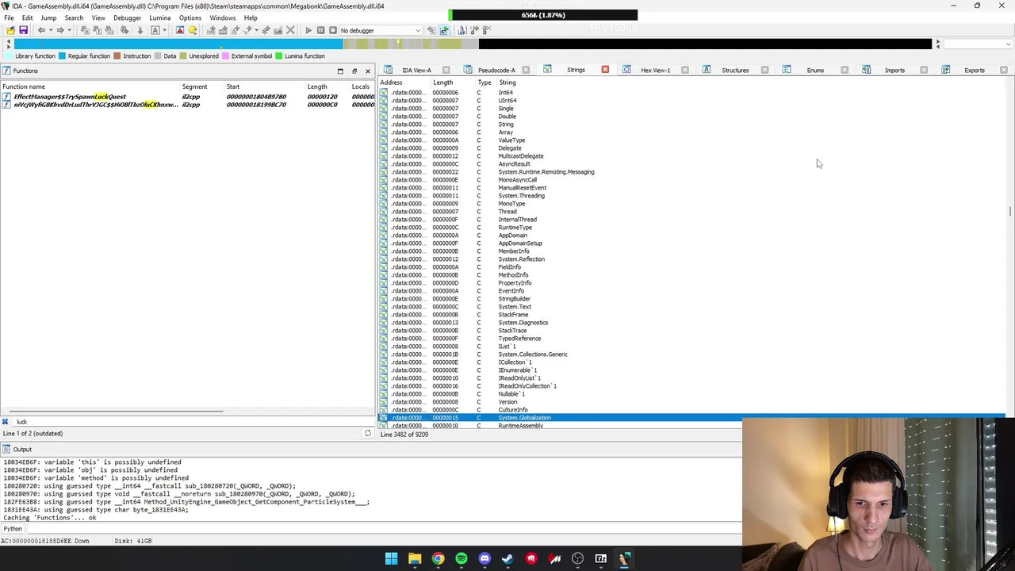
Task: Select the MulticastDelegate string row
Action: pos(692,156)
